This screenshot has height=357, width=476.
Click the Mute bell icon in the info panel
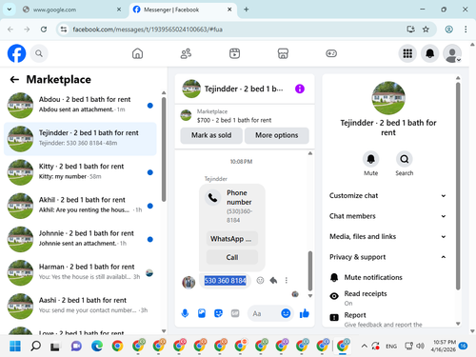coord(370,159)
